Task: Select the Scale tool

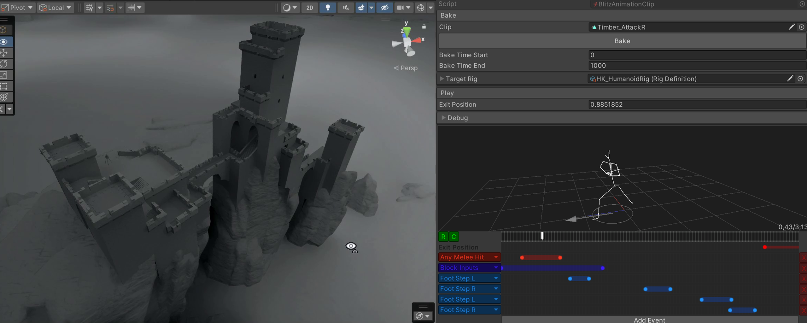Action: 4,75
